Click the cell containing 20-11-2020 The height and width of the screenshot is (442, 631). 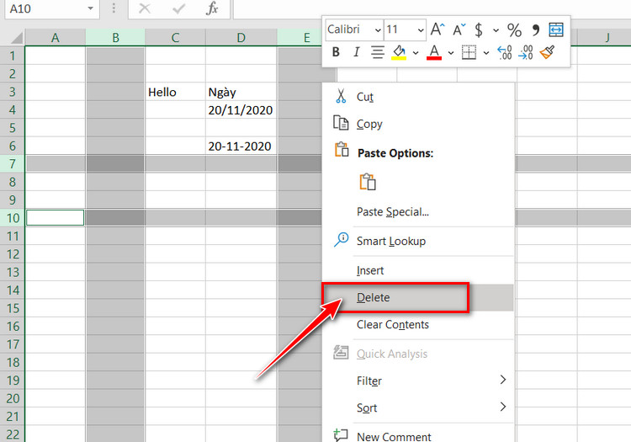coord(241,146)
